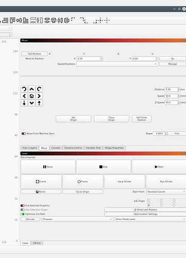186x258 pixels.
Task: Click the Devices button
Action: tap(30, 219)
